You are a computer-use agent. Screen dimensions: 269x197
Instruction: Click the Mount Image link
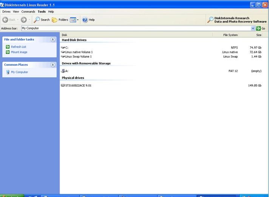click(19, 52)
